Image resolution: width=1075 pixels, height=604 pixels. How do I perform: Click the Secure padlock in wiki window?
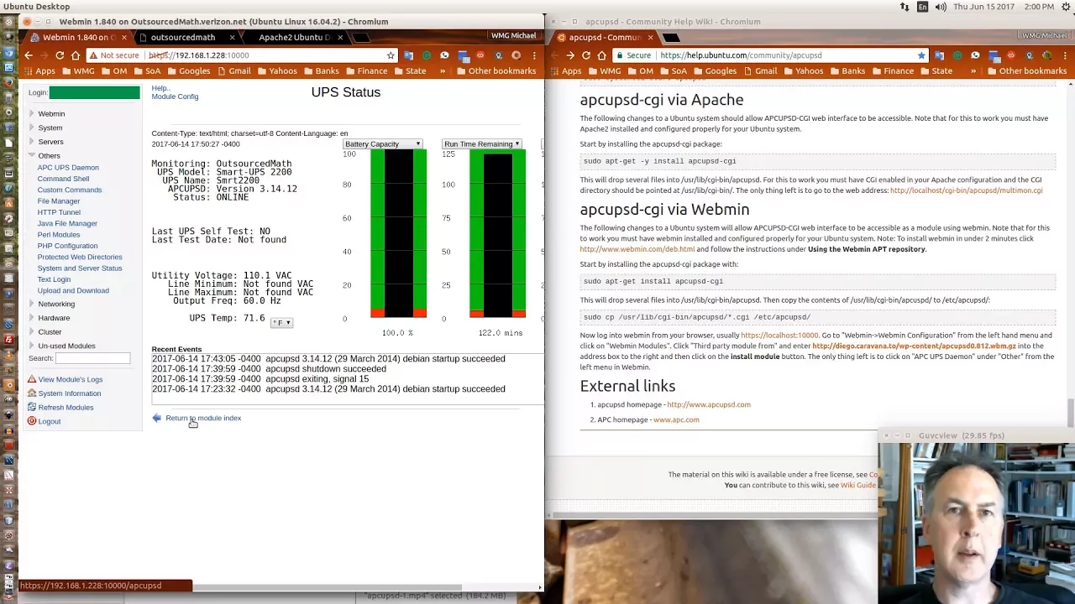(x=619, y=55)
